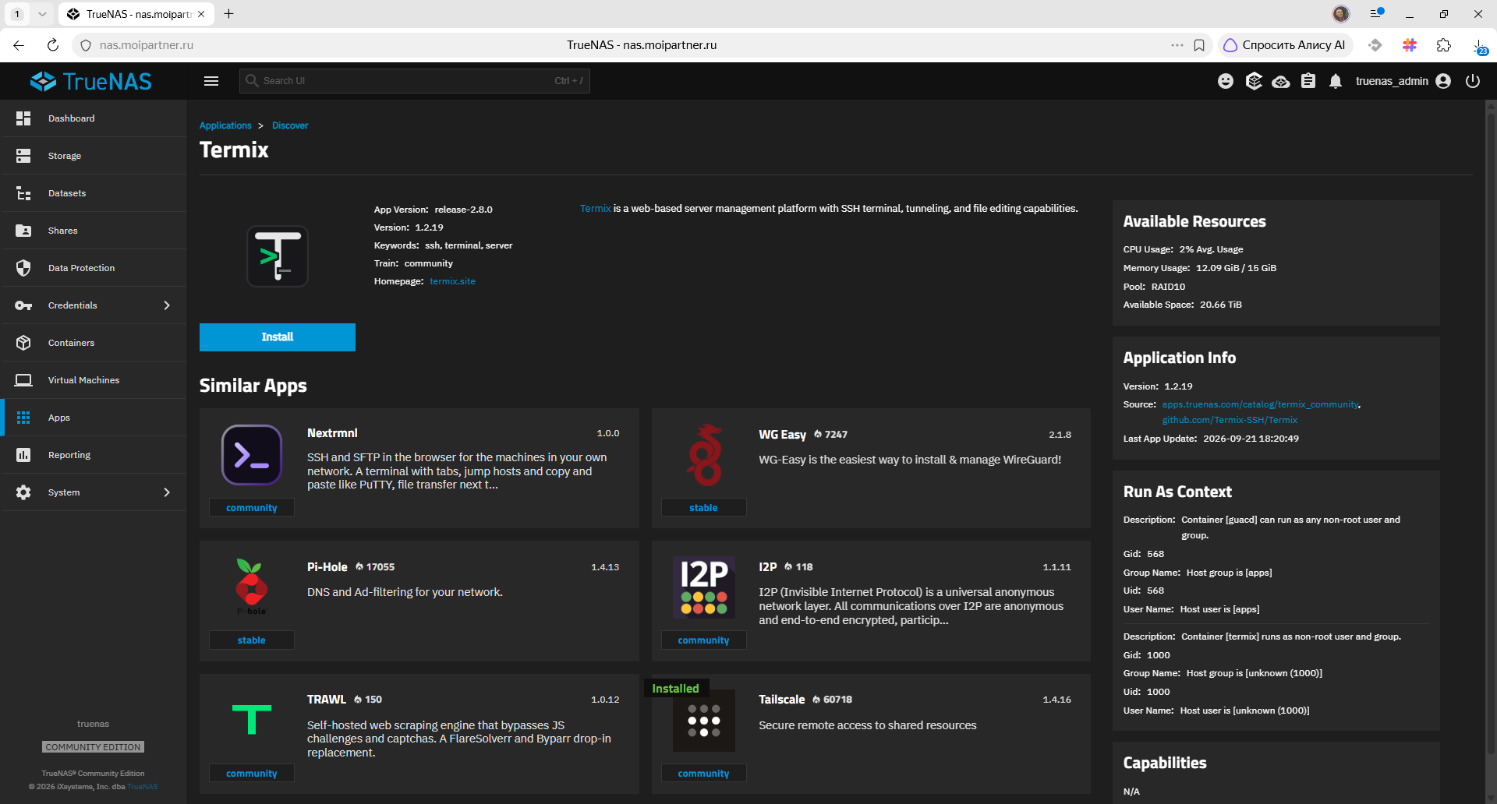Image resolution: width=1497 pixels, height=804 pixels.
Task: Open the feedback smiley face icon
Action: [x=1226, y=81]
